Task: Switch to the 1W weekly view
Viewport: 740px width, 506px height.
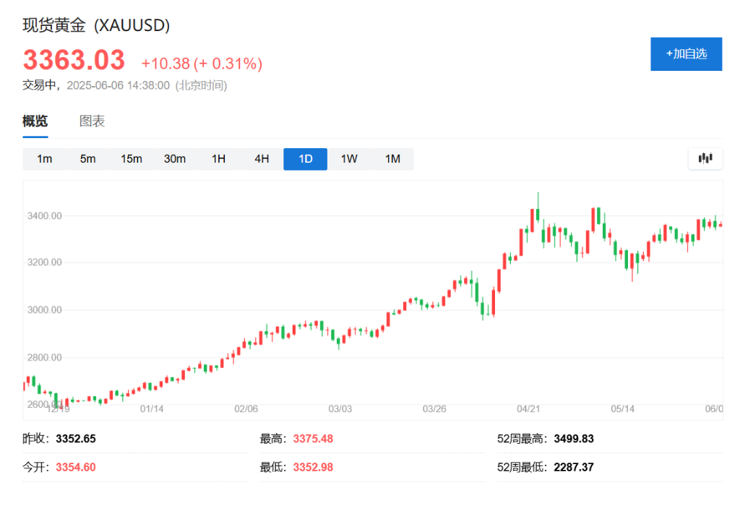Action: [x=348, y=158]
